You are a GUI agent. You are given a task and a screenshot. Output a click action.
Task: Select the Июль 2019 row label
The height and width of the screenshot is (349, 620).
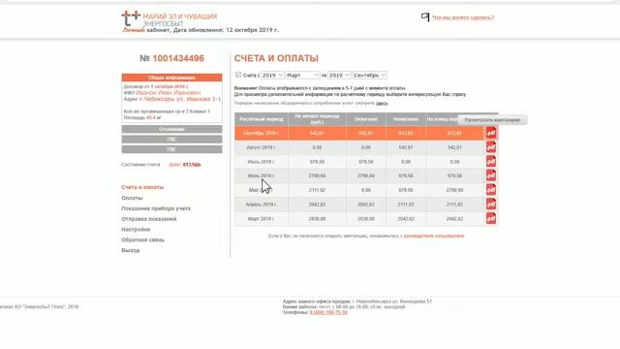click(x=261, y=162)
